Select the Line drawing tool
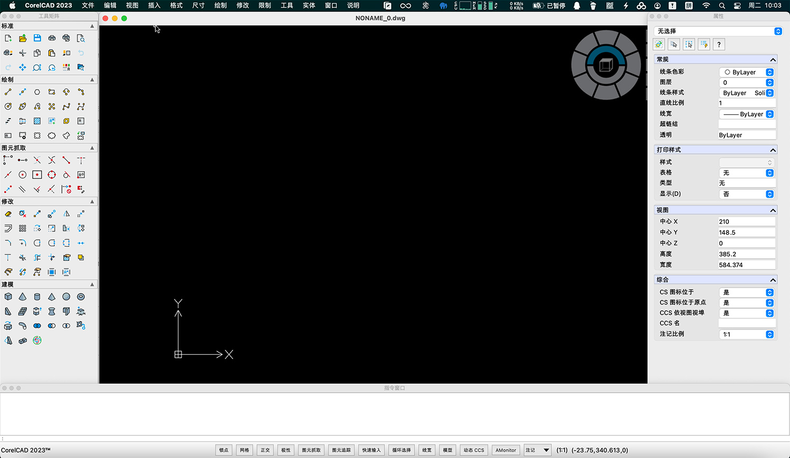 [8, 92]
